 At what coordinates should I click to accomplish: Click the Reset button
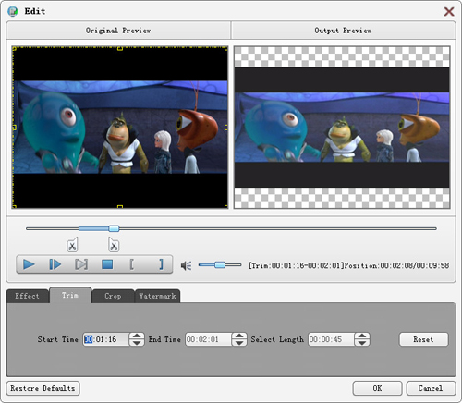point(423,339)
